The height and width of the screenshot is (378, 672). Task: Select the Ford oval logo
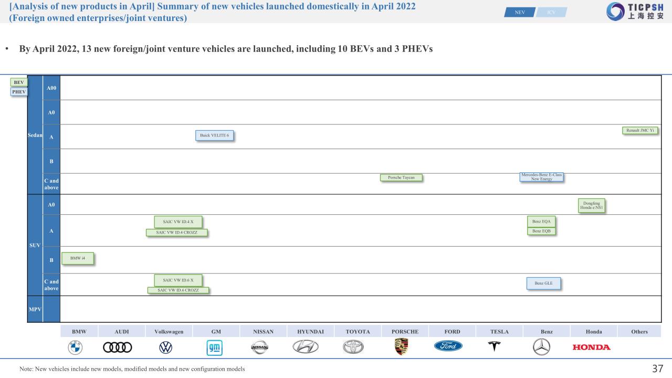coord(448,346)
